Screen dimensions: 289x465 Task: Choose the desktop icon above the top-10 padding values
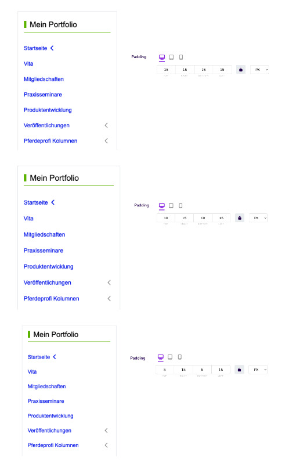coord(162,206)
